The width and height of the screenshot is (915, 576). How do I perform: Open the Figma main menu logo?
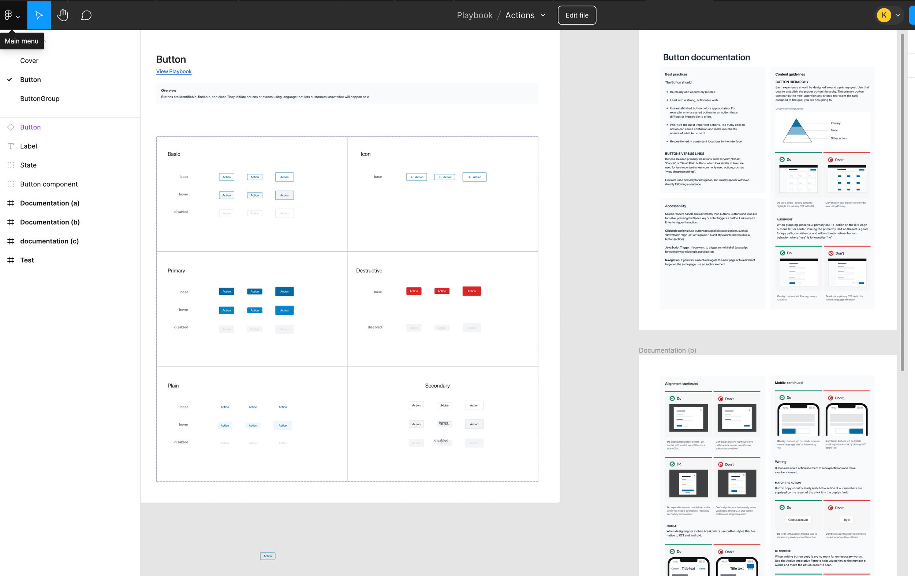8,15
